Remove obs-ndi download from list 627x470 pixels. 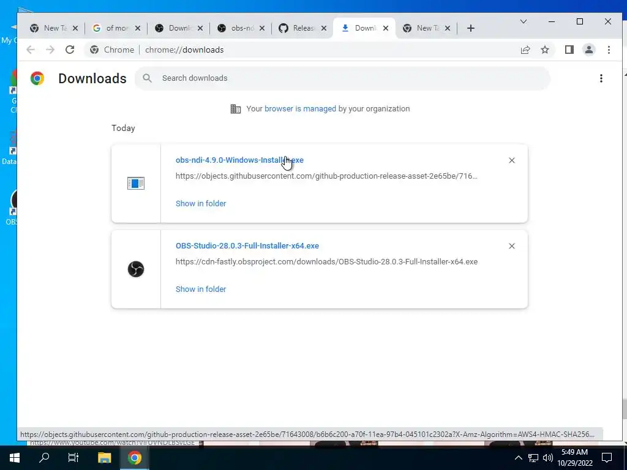click(x=511, y=160)
